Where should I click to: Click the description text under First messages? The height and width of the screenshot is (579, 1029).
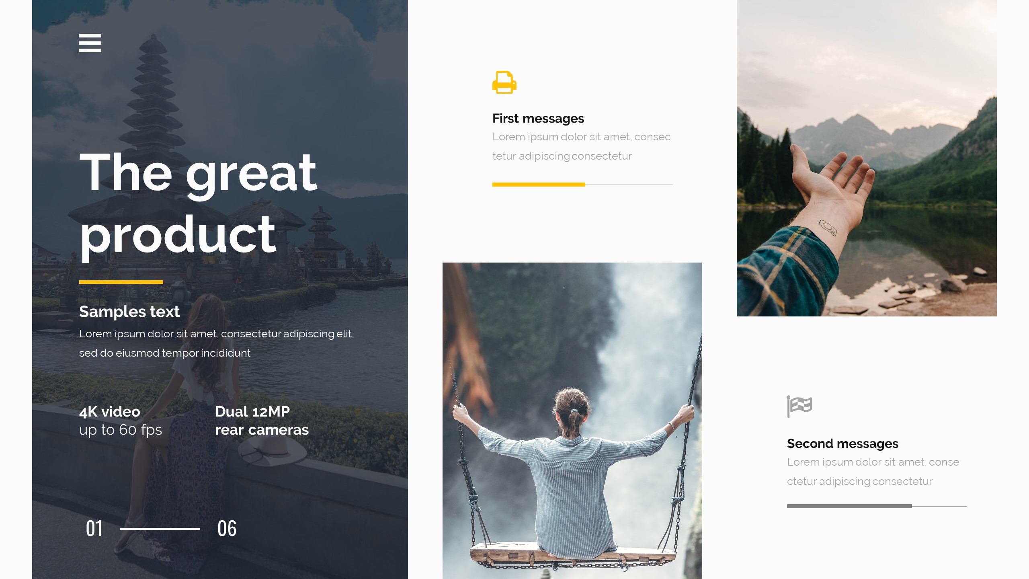581,146
